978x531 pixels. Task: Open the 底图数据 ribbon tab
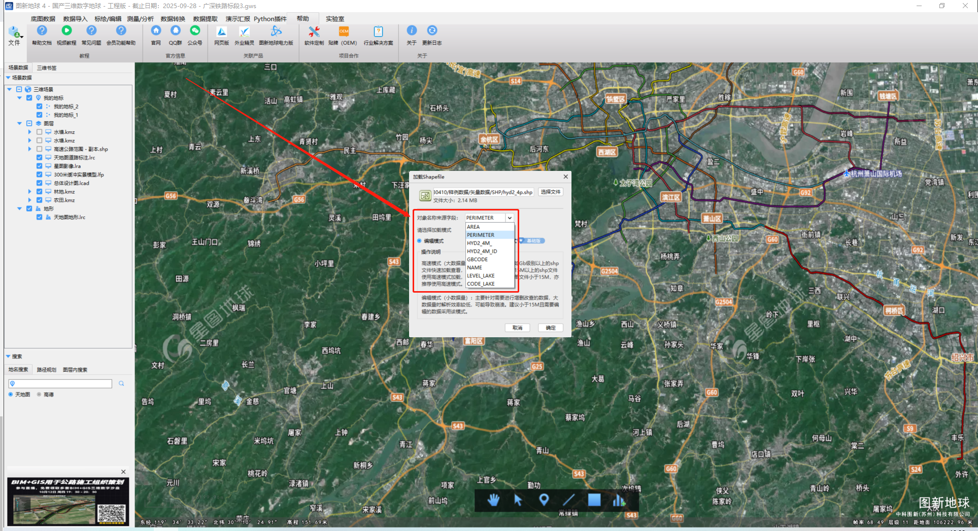(43, 19)
